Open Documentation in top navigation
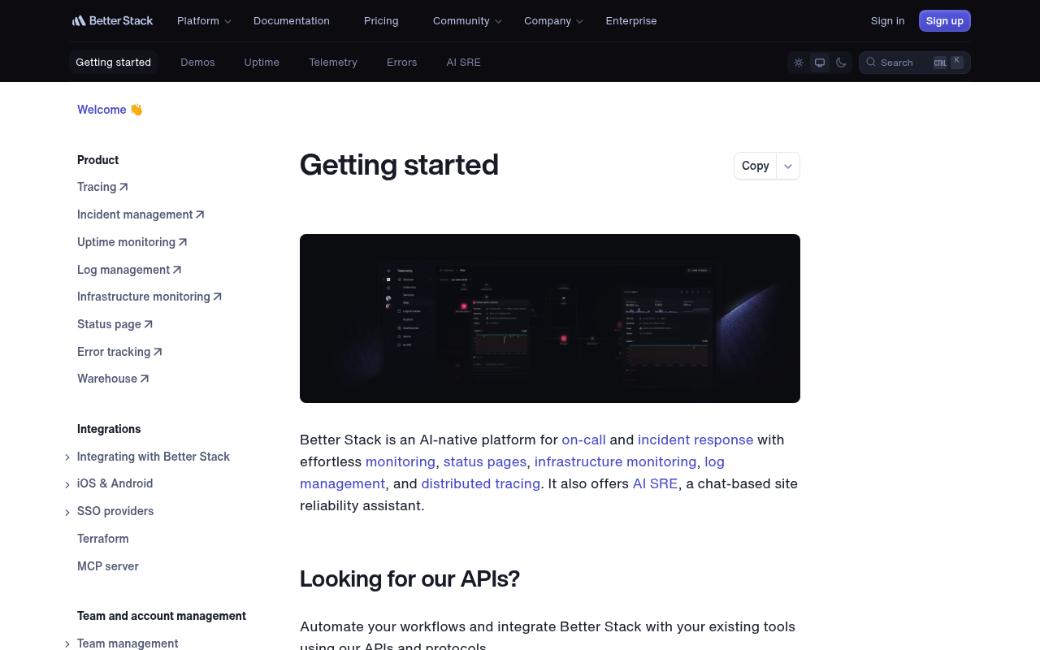1040x650 pixels. pyautogui.click(x=292, y=21)
